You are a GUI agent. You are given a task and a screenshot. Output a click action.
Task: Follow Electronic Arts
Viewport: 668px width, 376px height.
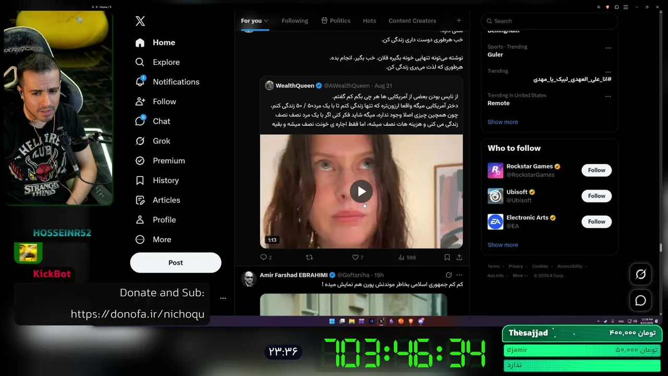pos(597,221)
